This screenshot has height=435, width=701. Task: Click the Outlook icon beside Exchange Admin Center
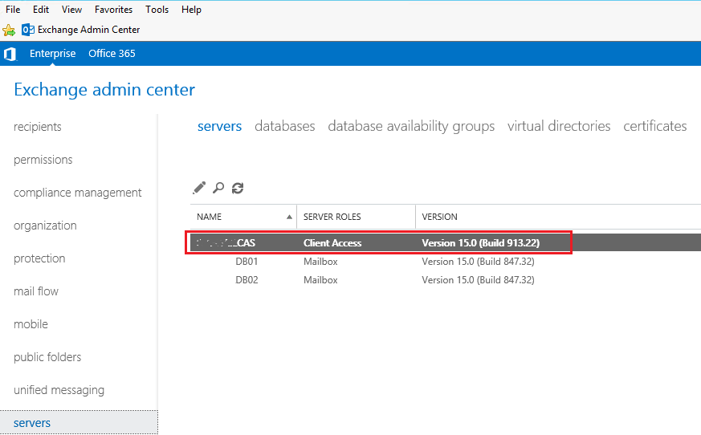click(28, 30)
